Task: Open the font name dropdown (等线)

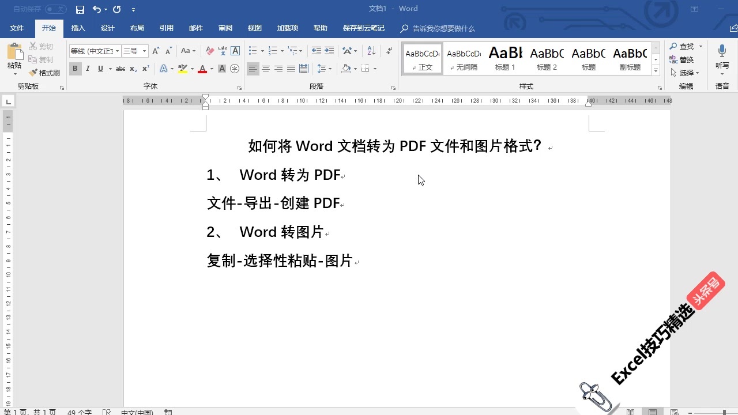Action: point(117,51)
